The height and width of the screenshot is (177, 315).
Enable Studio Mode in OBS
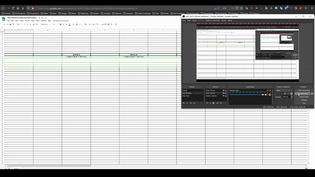pyautogui.click(x=304, y=97)
